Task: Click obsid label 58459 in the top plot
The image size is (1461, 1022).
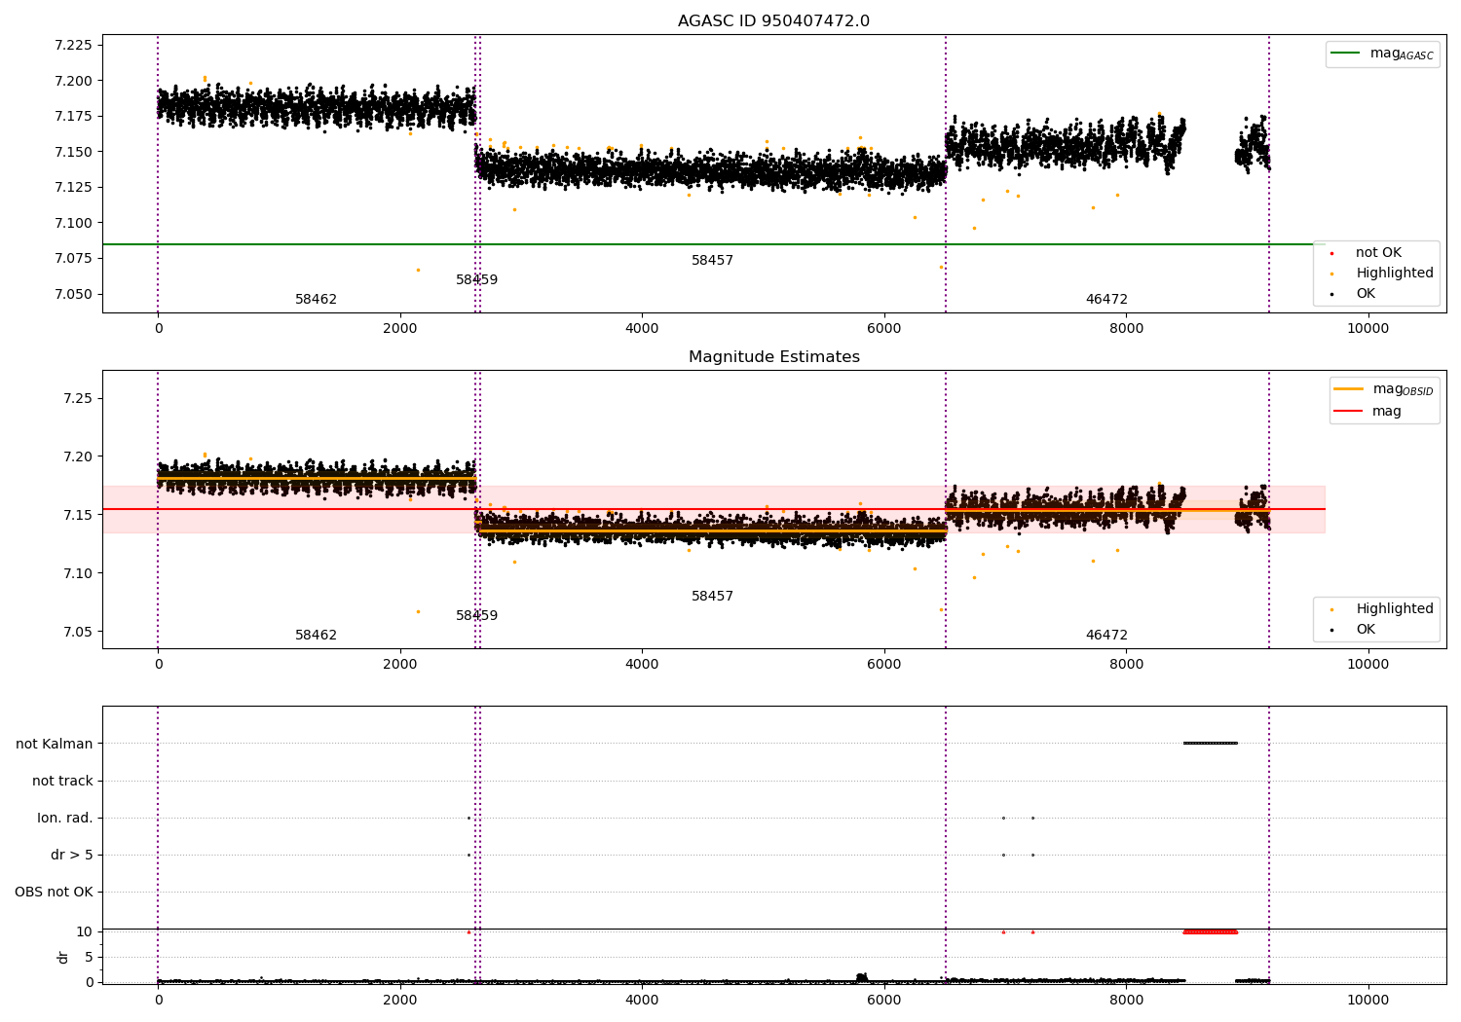Action: tap(476, 280)
